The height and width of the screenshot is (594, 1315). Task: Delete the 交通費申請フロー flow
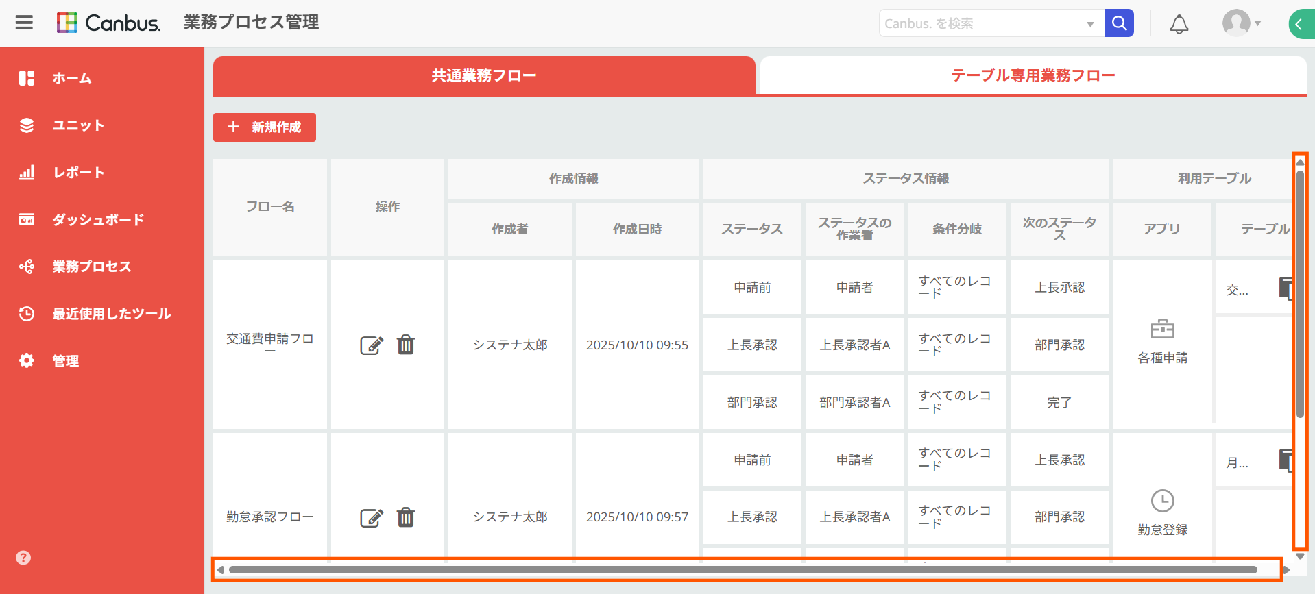(x=406, y=345)
